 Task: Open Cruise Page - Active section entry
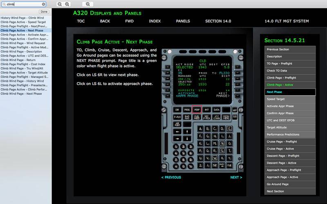(x=290, y=149)
